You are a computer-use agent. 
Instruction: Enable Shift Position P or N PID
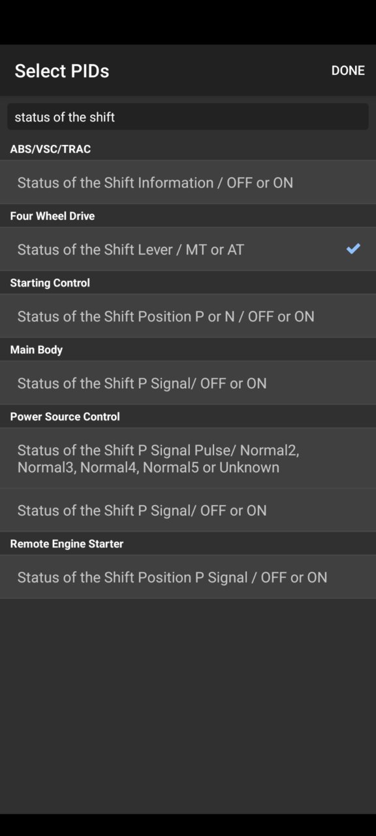tap(188, 316)
